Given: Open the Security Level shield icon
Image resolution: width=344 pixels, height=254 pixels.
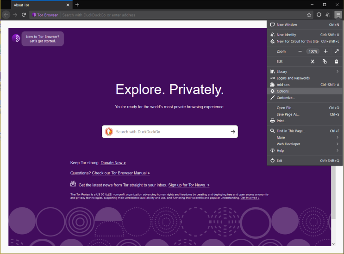Looking at the screenshot, I should (x=319, y=15).
